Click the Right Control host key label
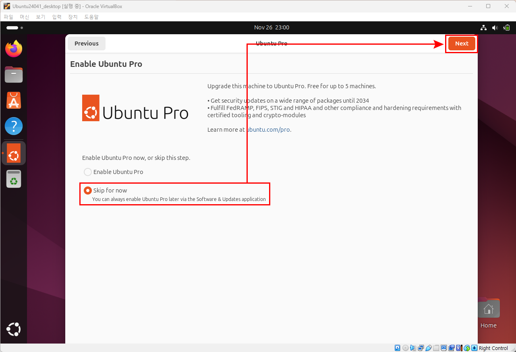516x352 pixels. pos(493,348)
